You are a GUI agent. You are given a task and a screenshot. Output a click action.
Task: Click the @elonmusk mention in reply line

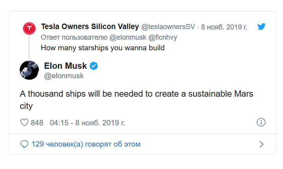128,37
